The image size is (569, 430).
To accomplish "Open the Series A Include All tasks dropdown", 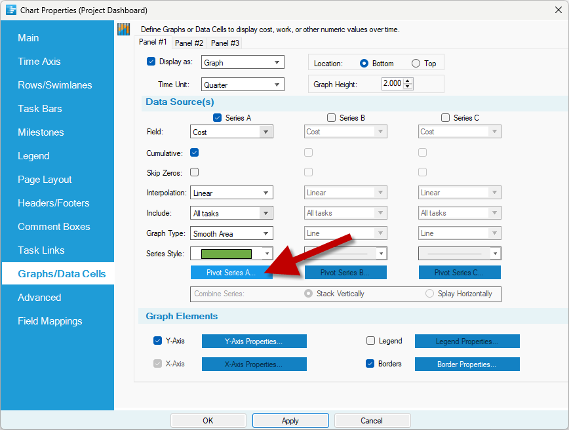I will (231, 212).
